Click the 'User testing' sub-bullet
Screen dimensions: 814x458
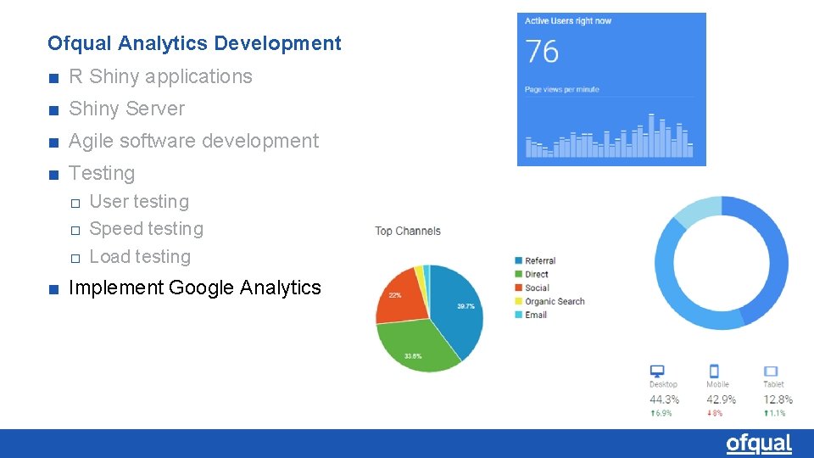[x=139, y=202]
